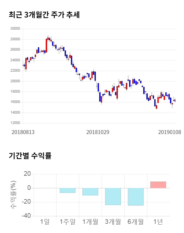This screenshot has width=184, height=233.
Task: Click the 12000 price axis label
Action: click(x=15, y=123)
